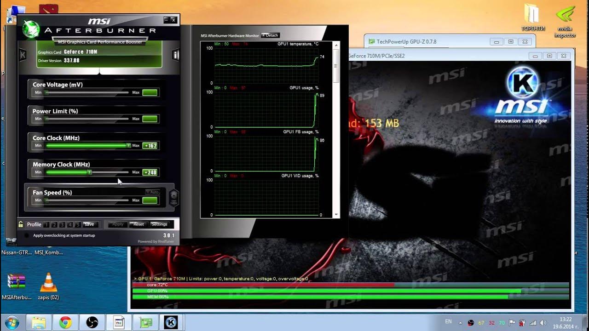Screen dimensions: 589x331
Task: Open the zapis (02) VLC file
Action: pos(48,286)
